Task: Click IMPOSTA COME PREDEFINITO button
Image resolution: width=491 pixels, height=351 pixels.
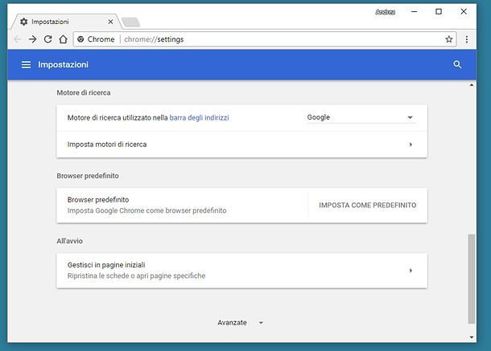Action: [368, 206]
